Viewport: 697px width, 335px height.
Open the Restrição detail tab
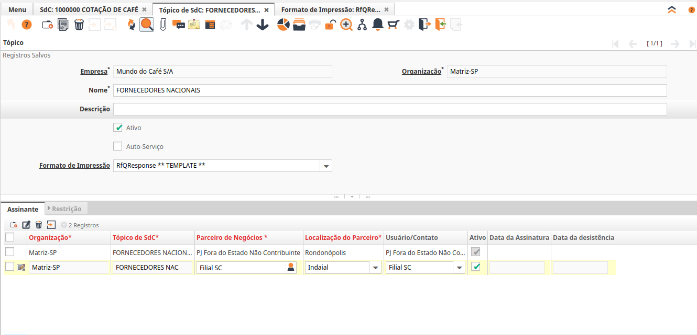[67, 209]
